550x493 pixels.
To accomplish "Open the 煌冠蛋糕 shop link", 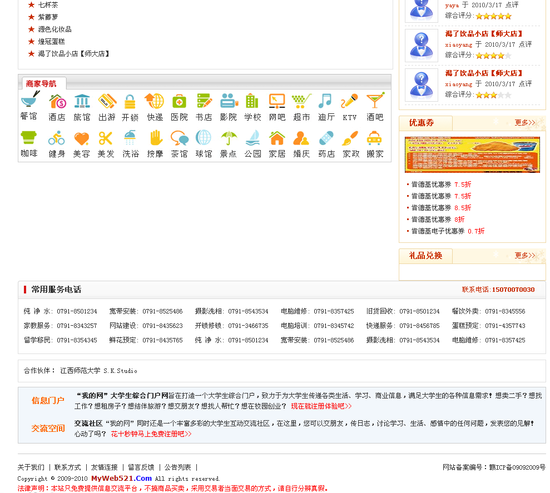I will pos(52,42).
